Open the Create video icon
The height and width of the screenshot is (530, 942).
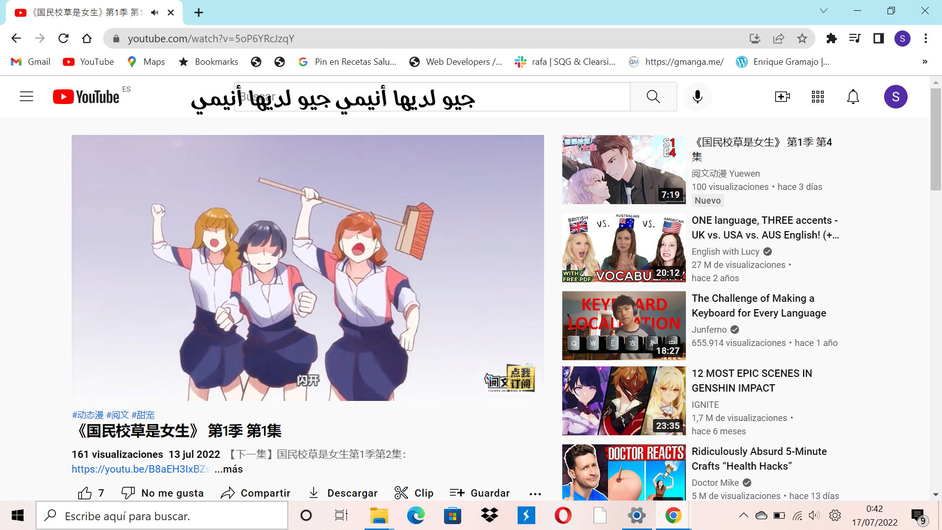tap(782, 97)
